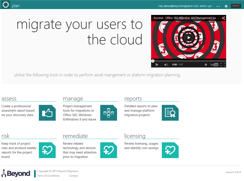Open the reports certificate tile icon
The height and width of the screenshot is (181, 244).
[170, 113]
